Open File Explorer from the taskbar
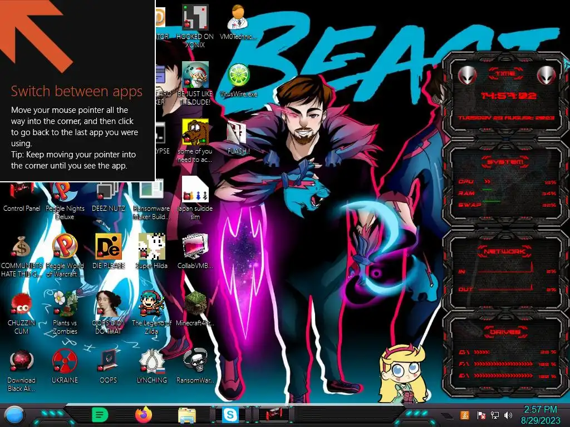Image resolution: width=570 pixels, height=427 pixels. pos(187,415)
